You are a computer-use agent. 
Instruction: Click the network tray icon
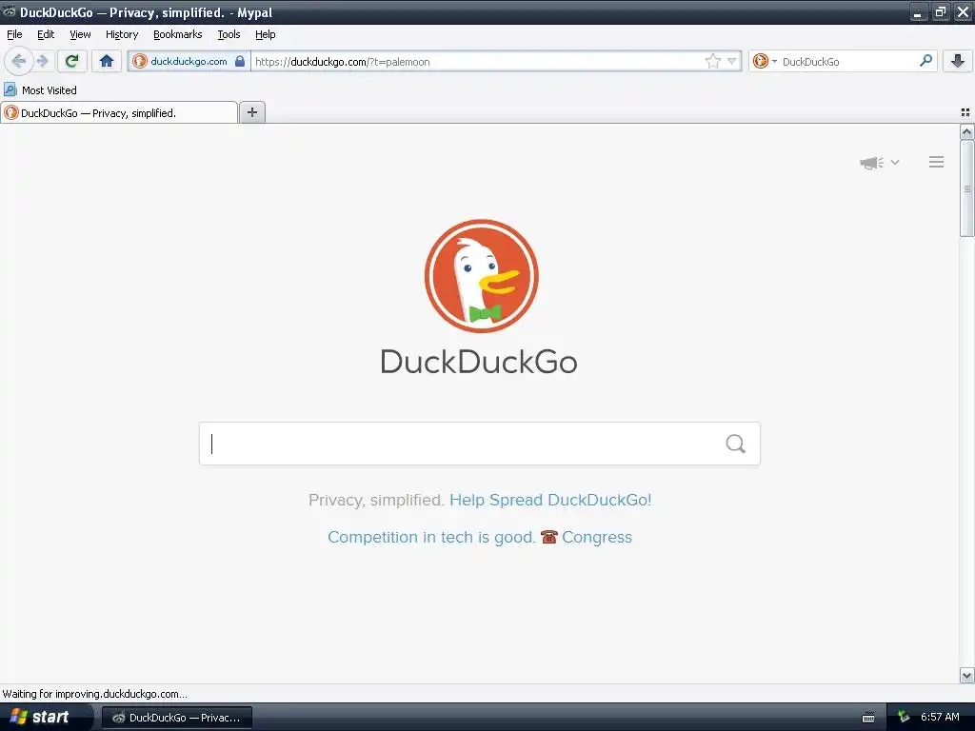point(904,718)
